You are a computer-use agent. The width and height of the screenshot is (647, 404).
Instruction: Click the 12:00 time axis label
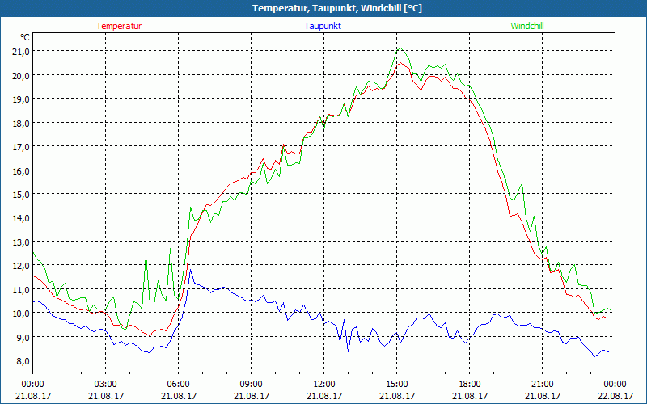click(324, 385)
